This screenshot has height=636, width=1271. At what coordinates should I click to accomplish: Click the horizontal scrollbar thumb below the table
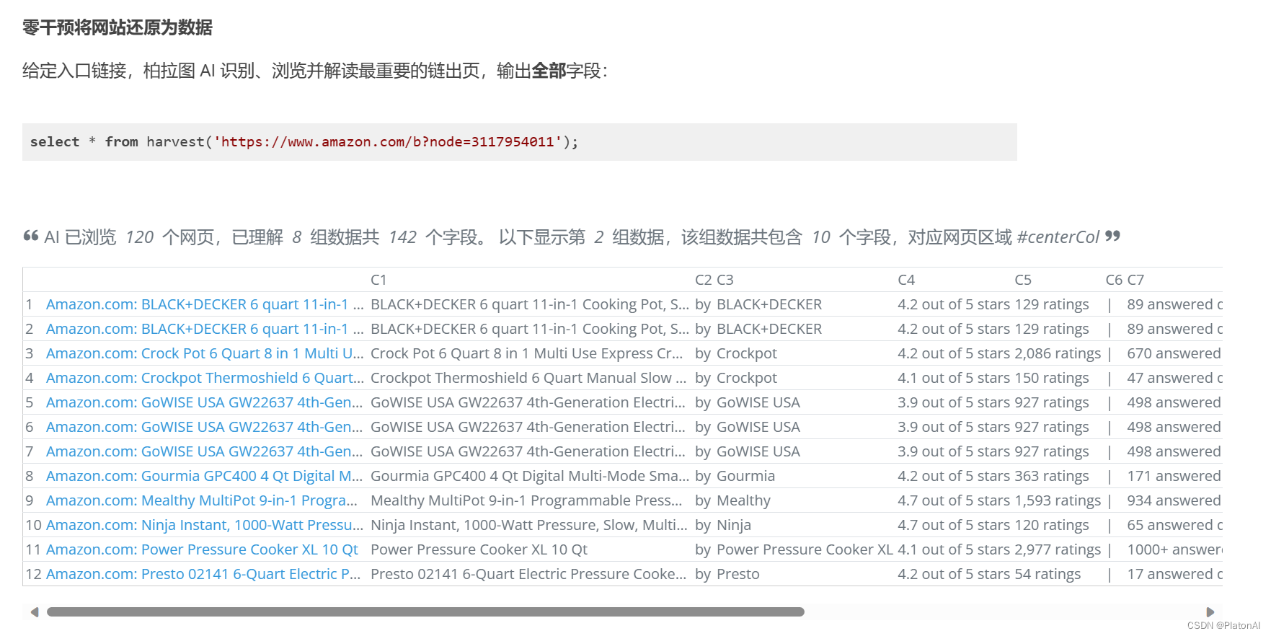coord(425,612)
